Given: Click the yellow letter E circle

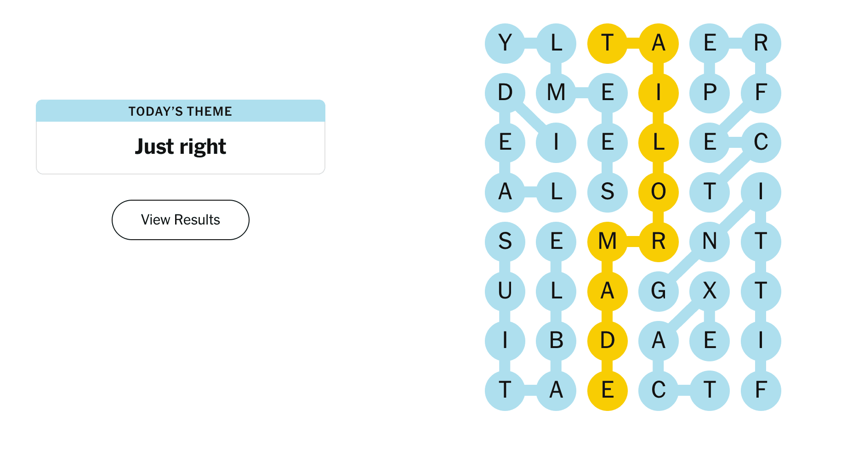Looking at the screenshot, I should (607, 390).
